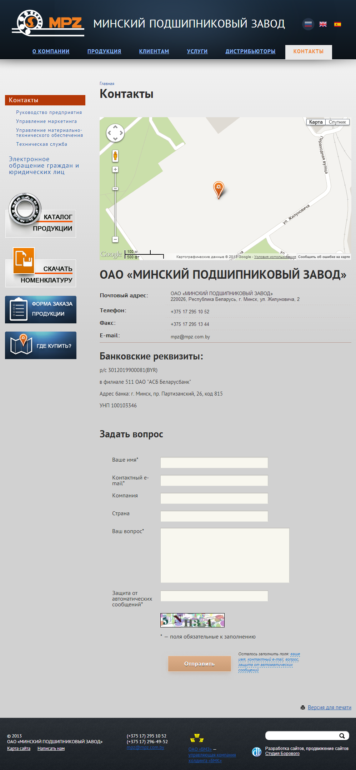The image size is (356, 770).
Task: Open the Где купить? banner
Action: pos(41,345)
